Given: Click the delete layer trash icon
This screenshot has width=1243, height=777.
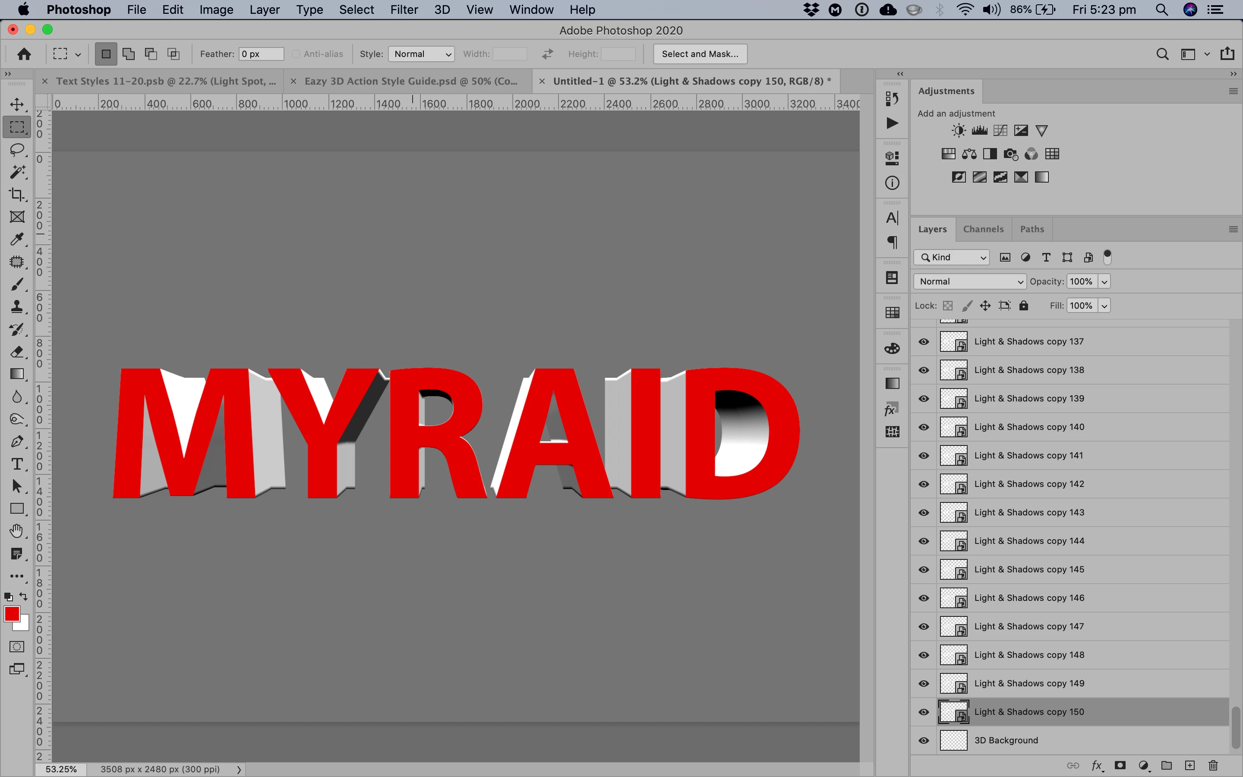Looking at the screenshot, I should pyautogui.click(x=1213, y=765).
